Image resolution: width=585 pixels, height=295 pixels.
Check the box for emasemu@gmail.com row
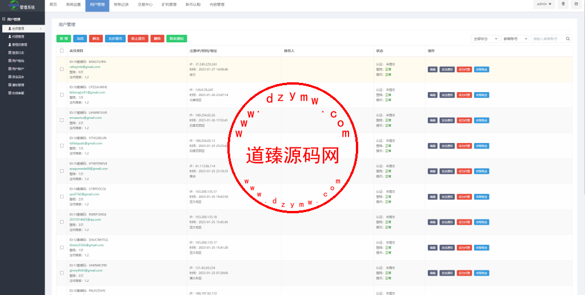62,120
